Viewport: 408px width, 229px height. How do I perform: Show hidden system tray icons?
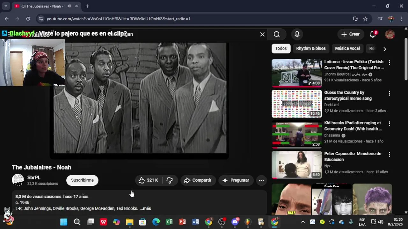[x=303, y=222]
